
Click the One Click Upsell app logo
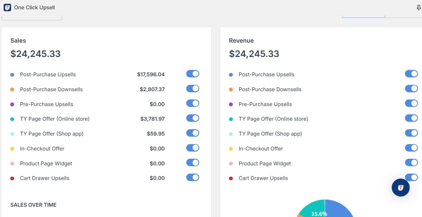click(x=7, y=7)
